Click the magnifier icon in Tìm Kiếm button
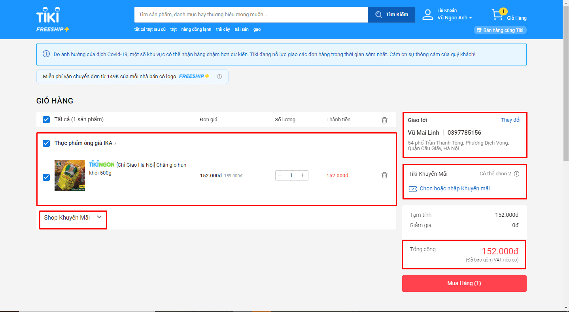 (379, 15)
